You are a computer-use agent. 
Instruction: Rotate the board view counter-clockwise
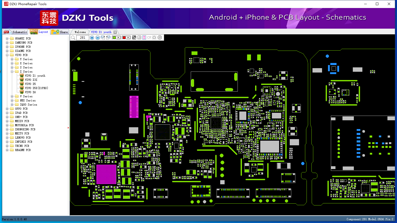pyautogui.click(x=108, y=38)
